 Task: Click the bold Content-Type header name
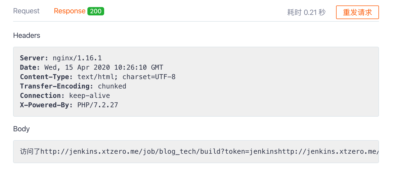(x=46, y=77)
